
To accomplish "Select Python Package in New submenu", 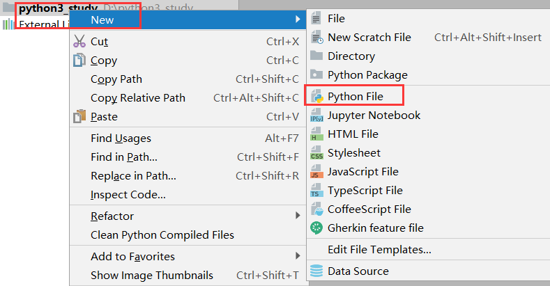I will tap(367, 75).
